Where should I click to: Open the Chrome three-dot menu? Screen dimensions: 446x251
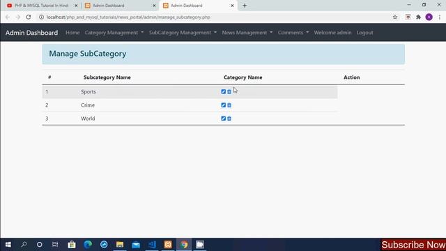[440, 17]
